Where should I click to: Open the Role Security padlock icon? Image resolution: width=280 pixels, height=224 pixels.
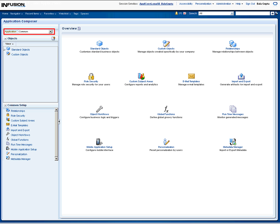click(91, 76)
